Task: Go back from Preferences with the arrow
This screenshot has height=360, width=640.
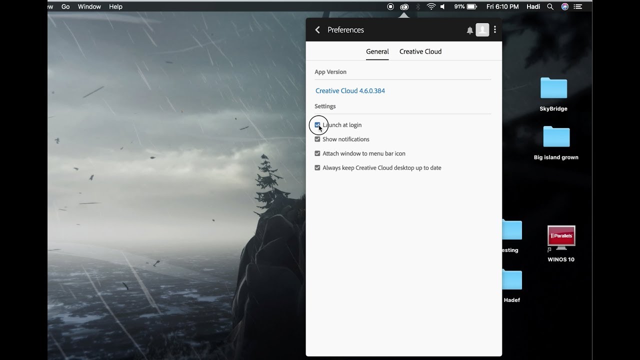Action: [x=317, y=30]
